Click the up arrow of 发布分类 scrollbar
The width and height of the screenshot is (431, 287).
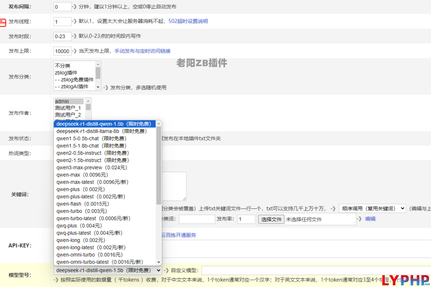click(x=98, y=64)
